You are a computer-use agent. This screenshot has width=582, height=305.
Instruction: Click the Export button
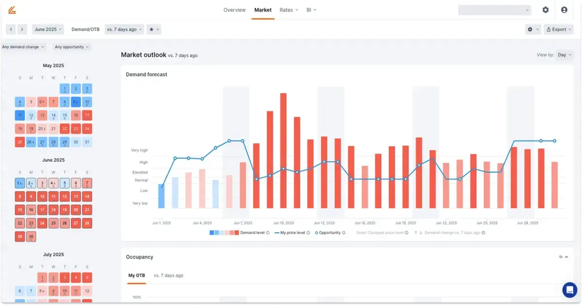coord(559,30)
